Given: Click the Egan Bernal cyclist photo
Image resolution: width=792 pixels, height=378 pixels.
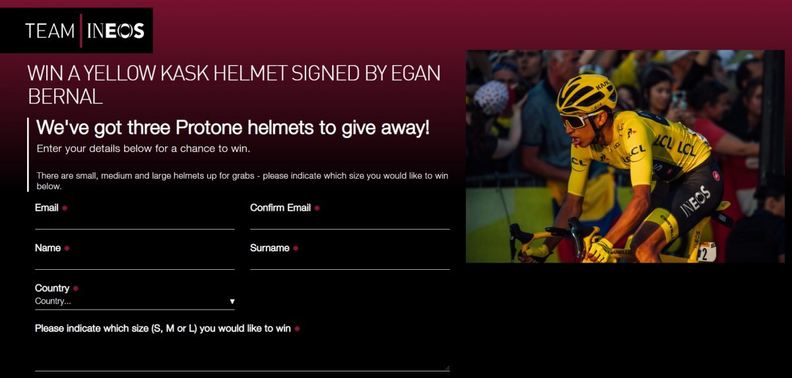Looking at the screenshot, I should (625, 156).
